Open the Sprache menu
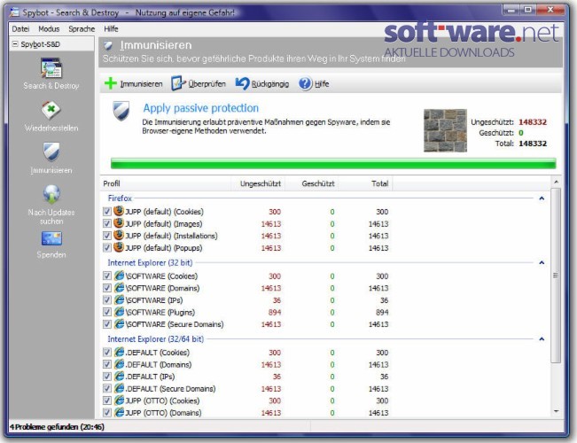This screenshot has height=443, width=577. pos(82,28)
